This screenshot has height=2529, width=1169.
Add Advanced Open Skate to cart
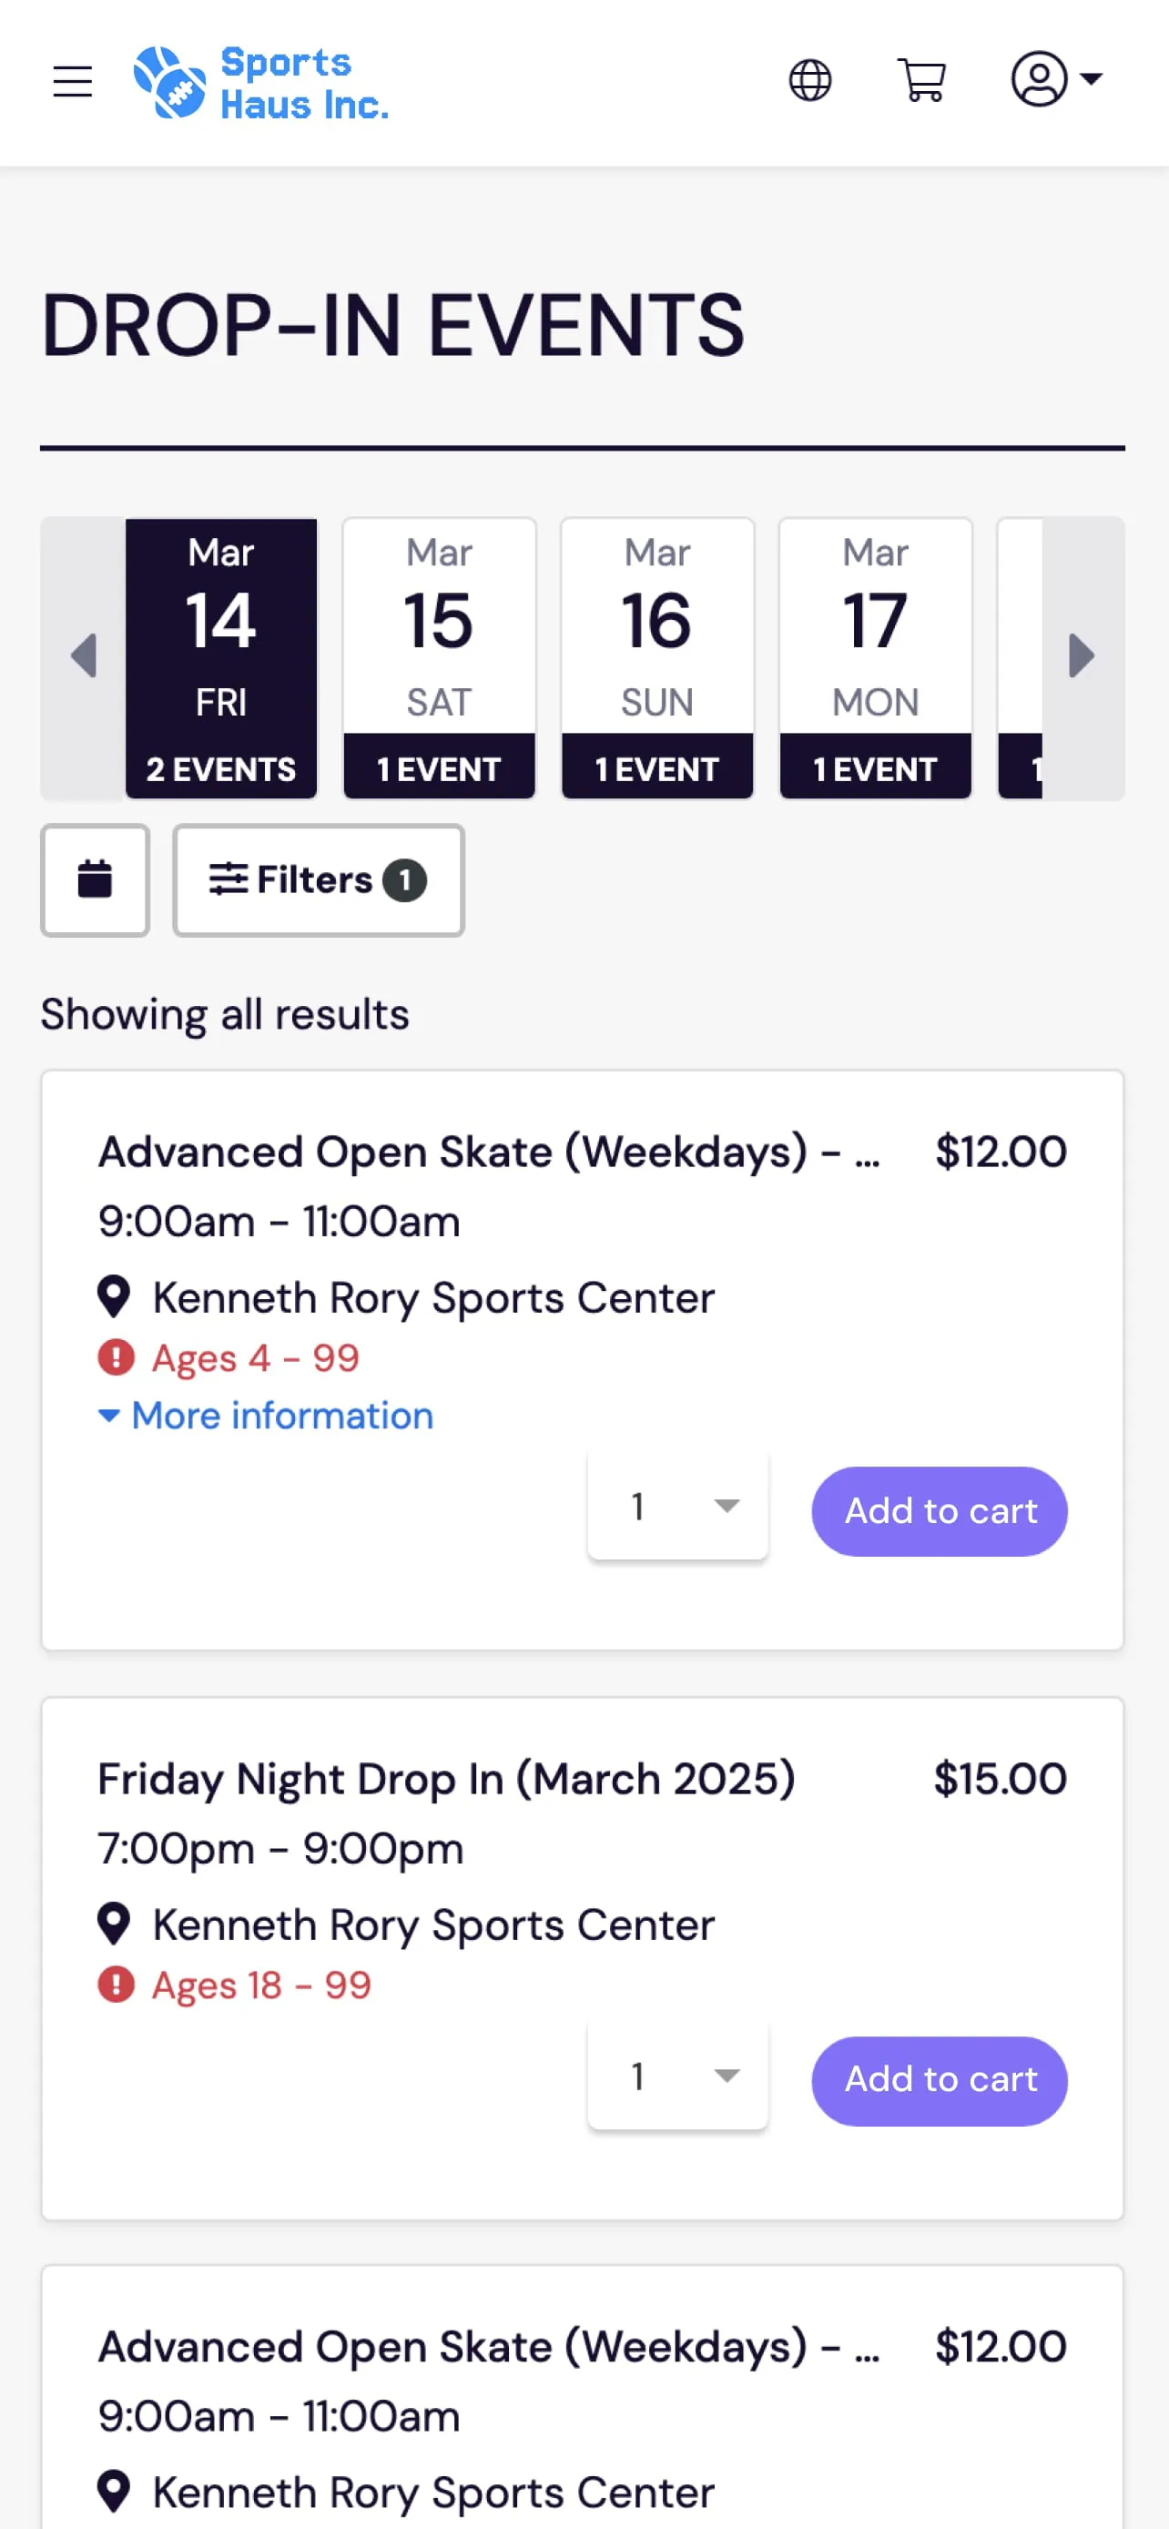pos(939,1511)
